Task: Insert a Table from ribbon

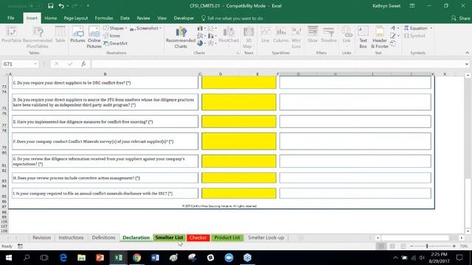Action: pyautogui.click(x=60, y=35)
